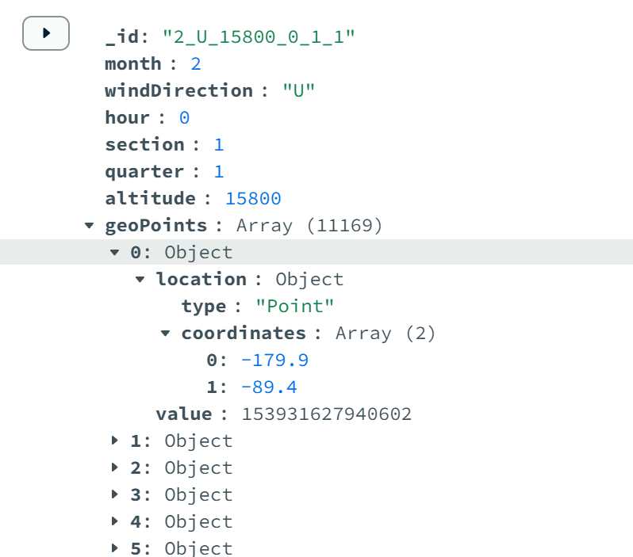Expand geoPoints item 3 Object
The height and width of the screenshot is (557, 633).
pyautogui.click(x=116, y=494)
